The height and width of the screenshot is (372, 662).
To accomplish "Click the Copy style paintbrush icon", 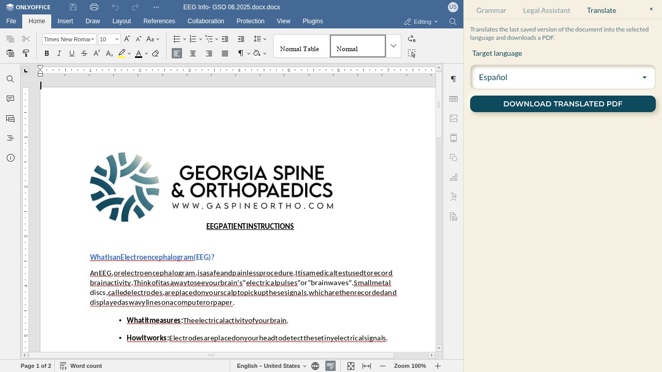I will (26, 53).
